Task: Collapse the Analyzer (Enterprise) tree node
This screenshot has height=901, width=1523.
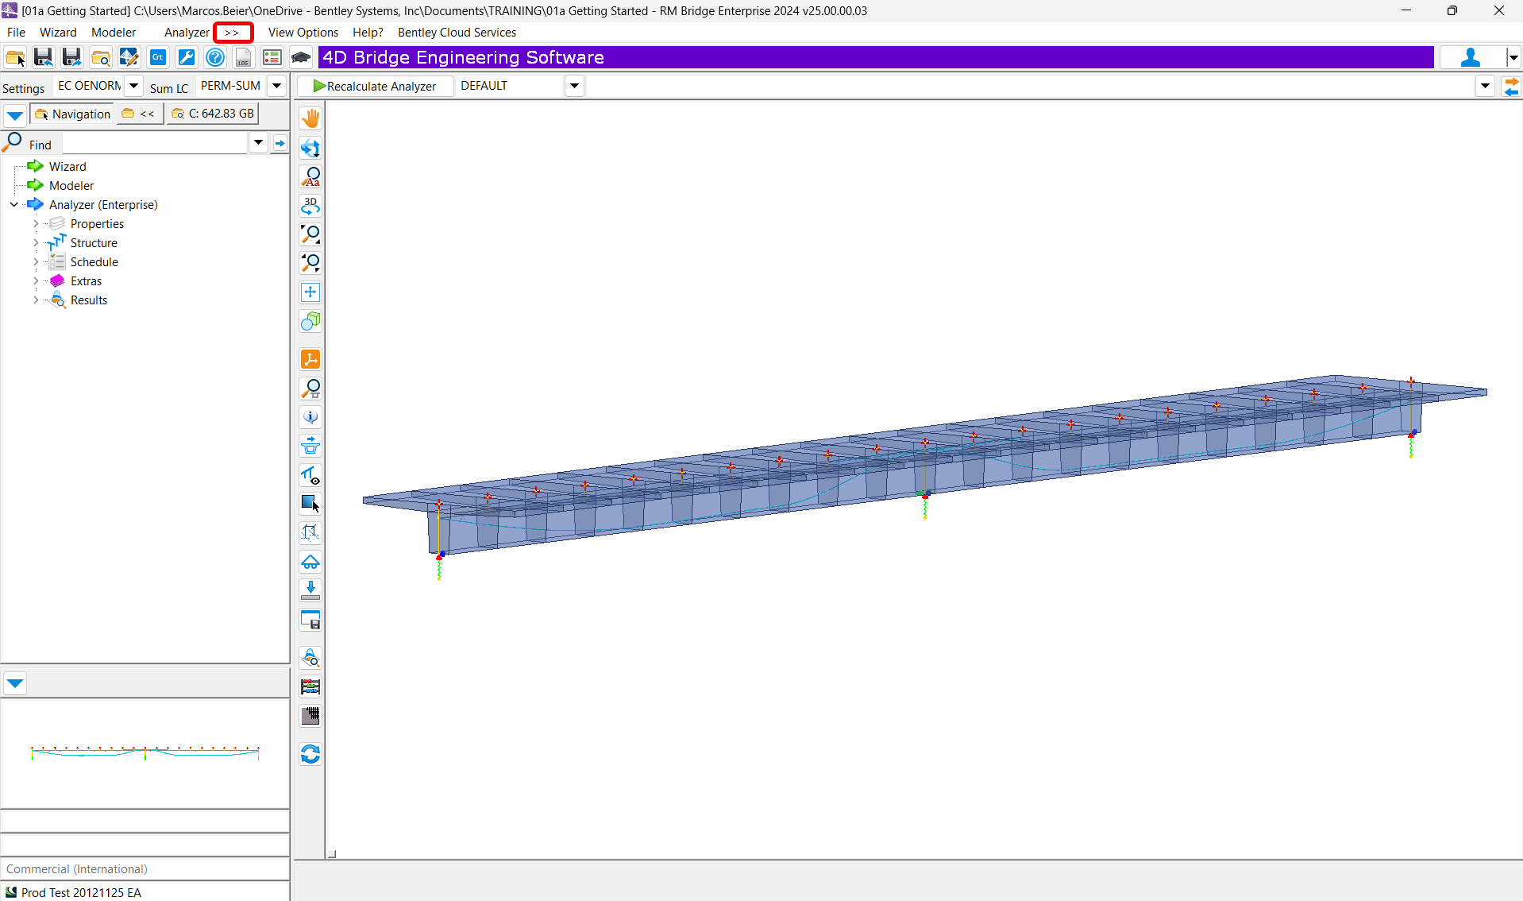Action: point(14,204)
